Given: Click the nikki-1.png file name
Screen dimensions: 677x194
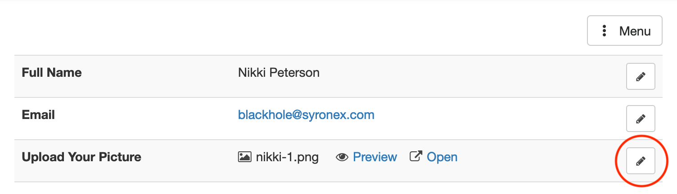Looking at the screenshot, I should [287, 157].
